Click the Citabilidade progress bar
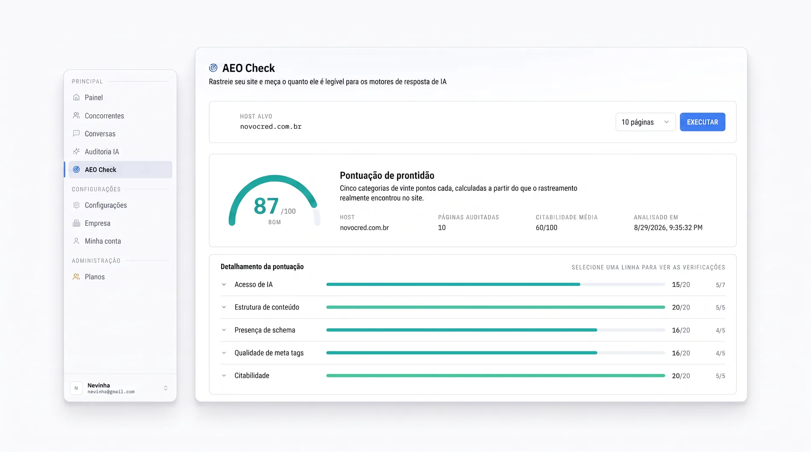Image resolution: width=811 pixels, height=452 pixels. 496,376
